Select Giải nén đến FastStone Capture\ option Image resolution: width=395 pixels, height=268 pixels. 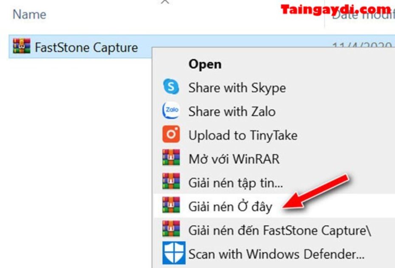pos(279,231)
